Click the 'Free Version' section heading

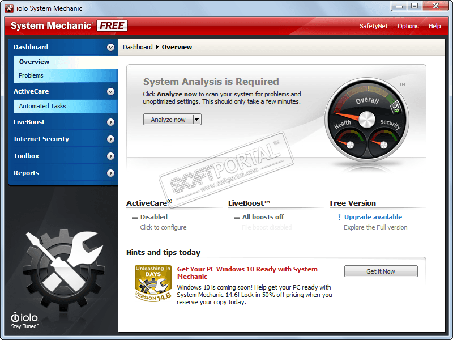[x=353, y=203]
